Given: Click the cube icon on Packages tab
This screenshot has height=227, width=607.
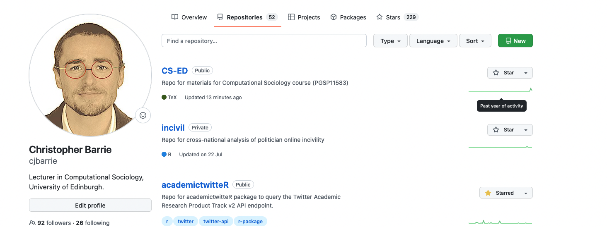Looking at the screenshot, I should click(334, 17).
